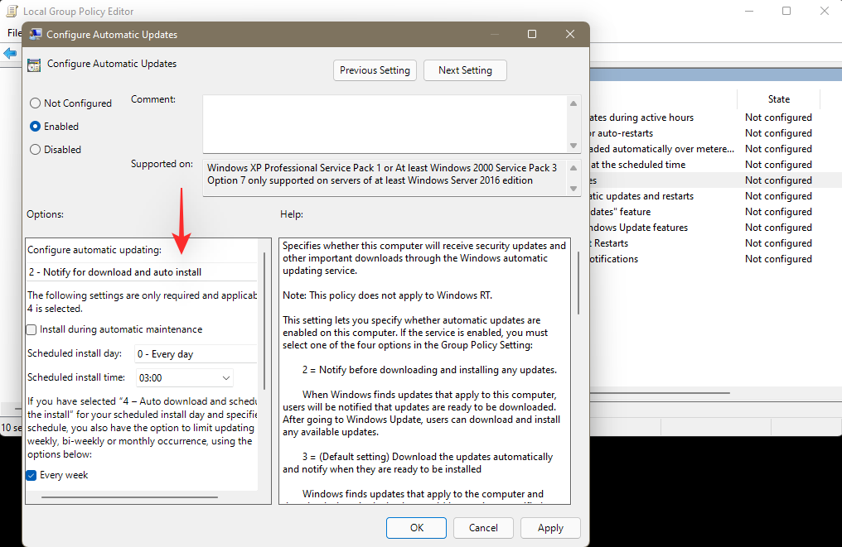Click the back arrow toolbar icon
Screen dimensions: 842x547
pos(9,53)
